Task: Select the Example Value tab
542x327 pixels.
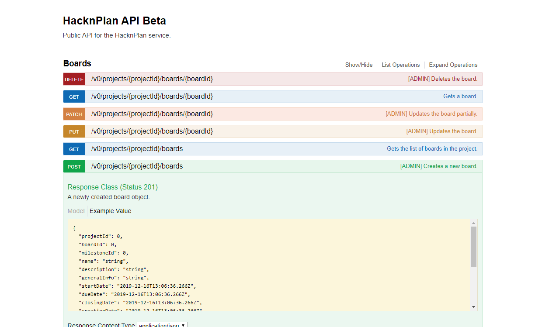Action: point(110,211)
